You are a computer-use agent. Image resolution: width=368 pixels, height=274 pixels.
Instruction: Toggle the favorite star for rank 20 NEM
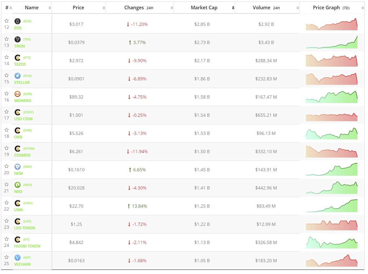[6, 166]
